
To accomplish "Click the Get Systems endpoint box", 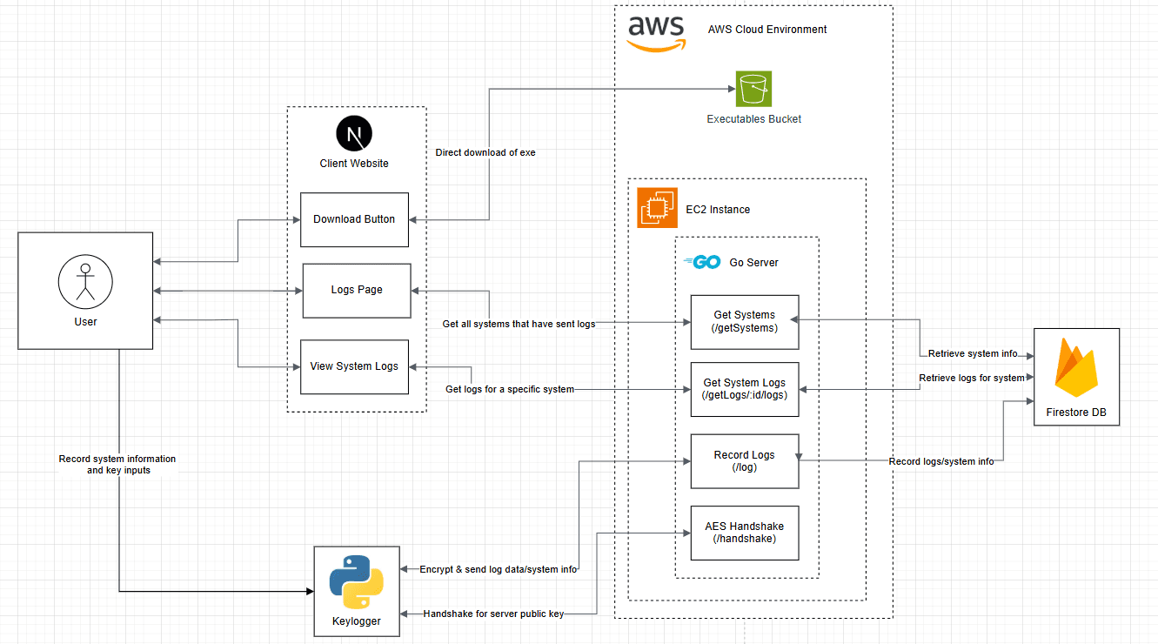I will (x=745, y=322).
